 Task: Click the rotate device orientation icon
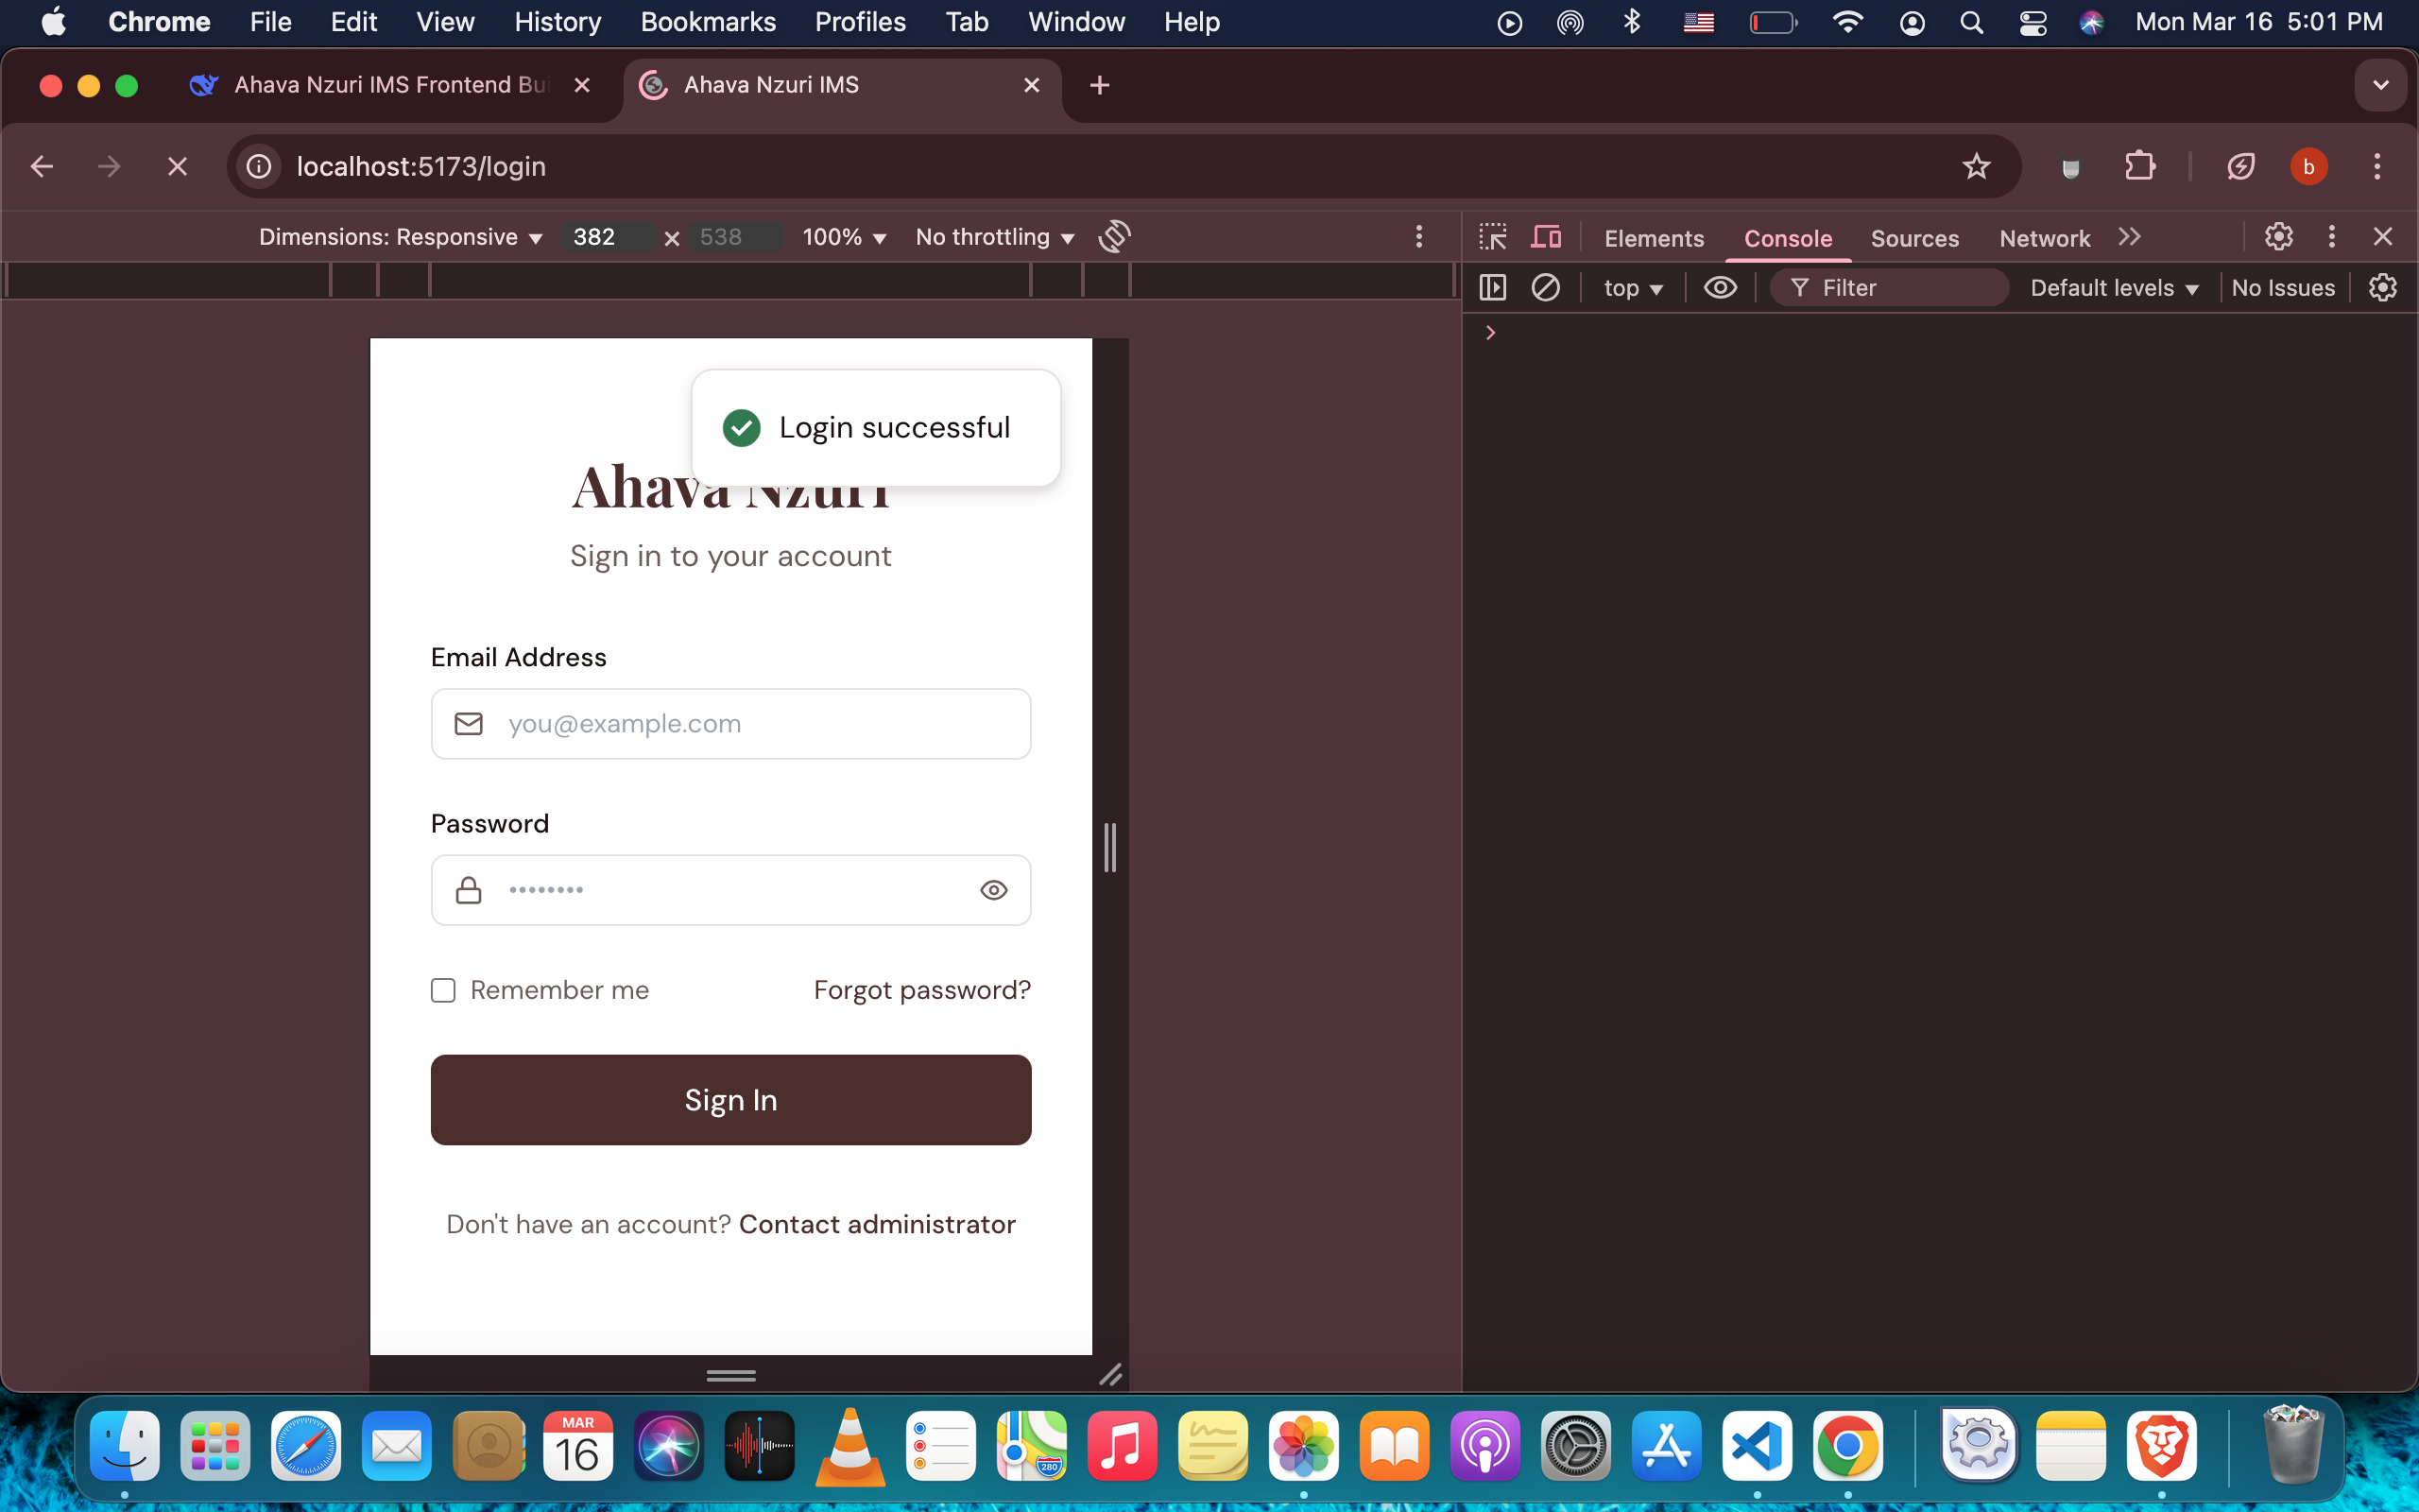[x=1113, y=237]
